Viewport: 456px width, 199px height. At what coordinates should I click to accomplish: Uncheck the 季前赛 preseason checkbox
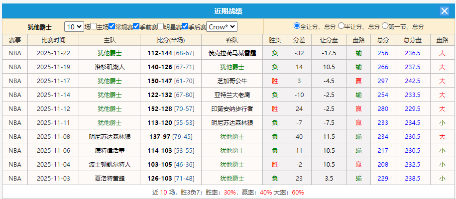(136, 26)
